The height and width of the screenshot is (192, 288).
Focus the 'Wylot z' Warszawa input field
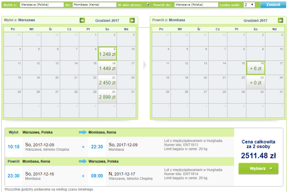pyautogui.click(x=42, y=5)
